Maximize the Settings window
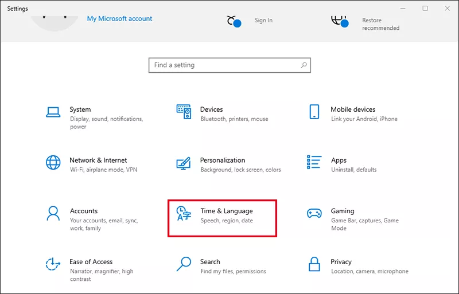 click(x=425, y=9)
